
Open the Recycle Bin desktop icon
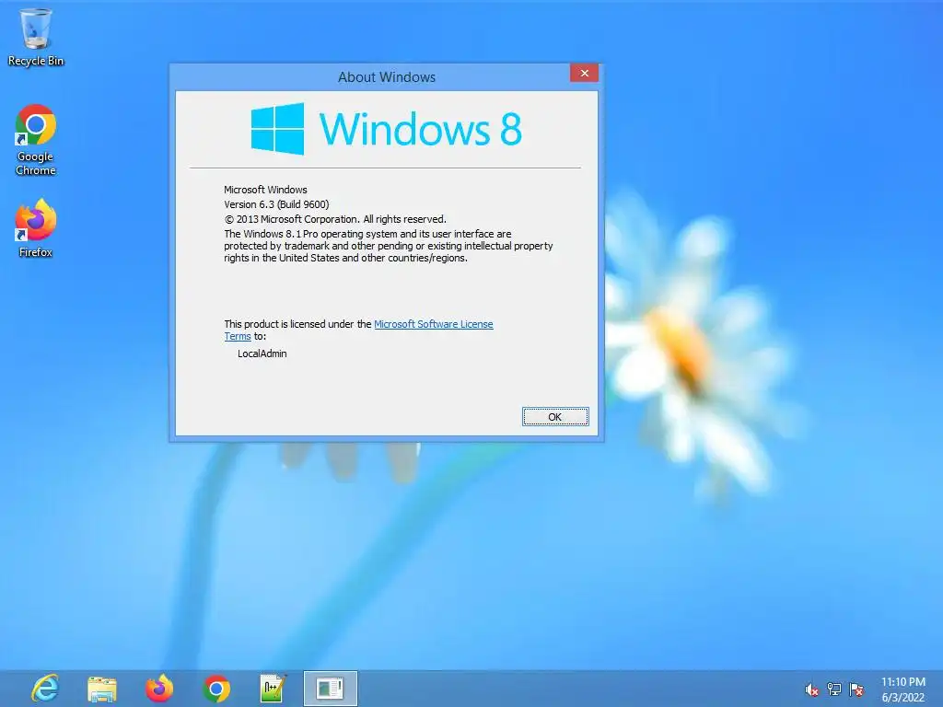[36, 37]
